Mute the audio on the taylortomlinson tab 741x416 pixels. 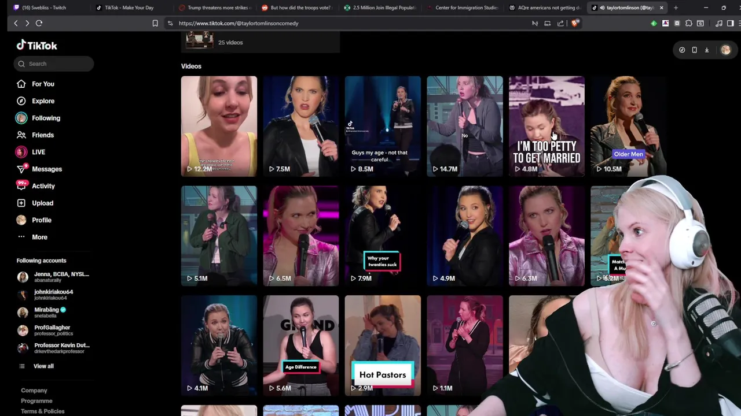point(603,8)
